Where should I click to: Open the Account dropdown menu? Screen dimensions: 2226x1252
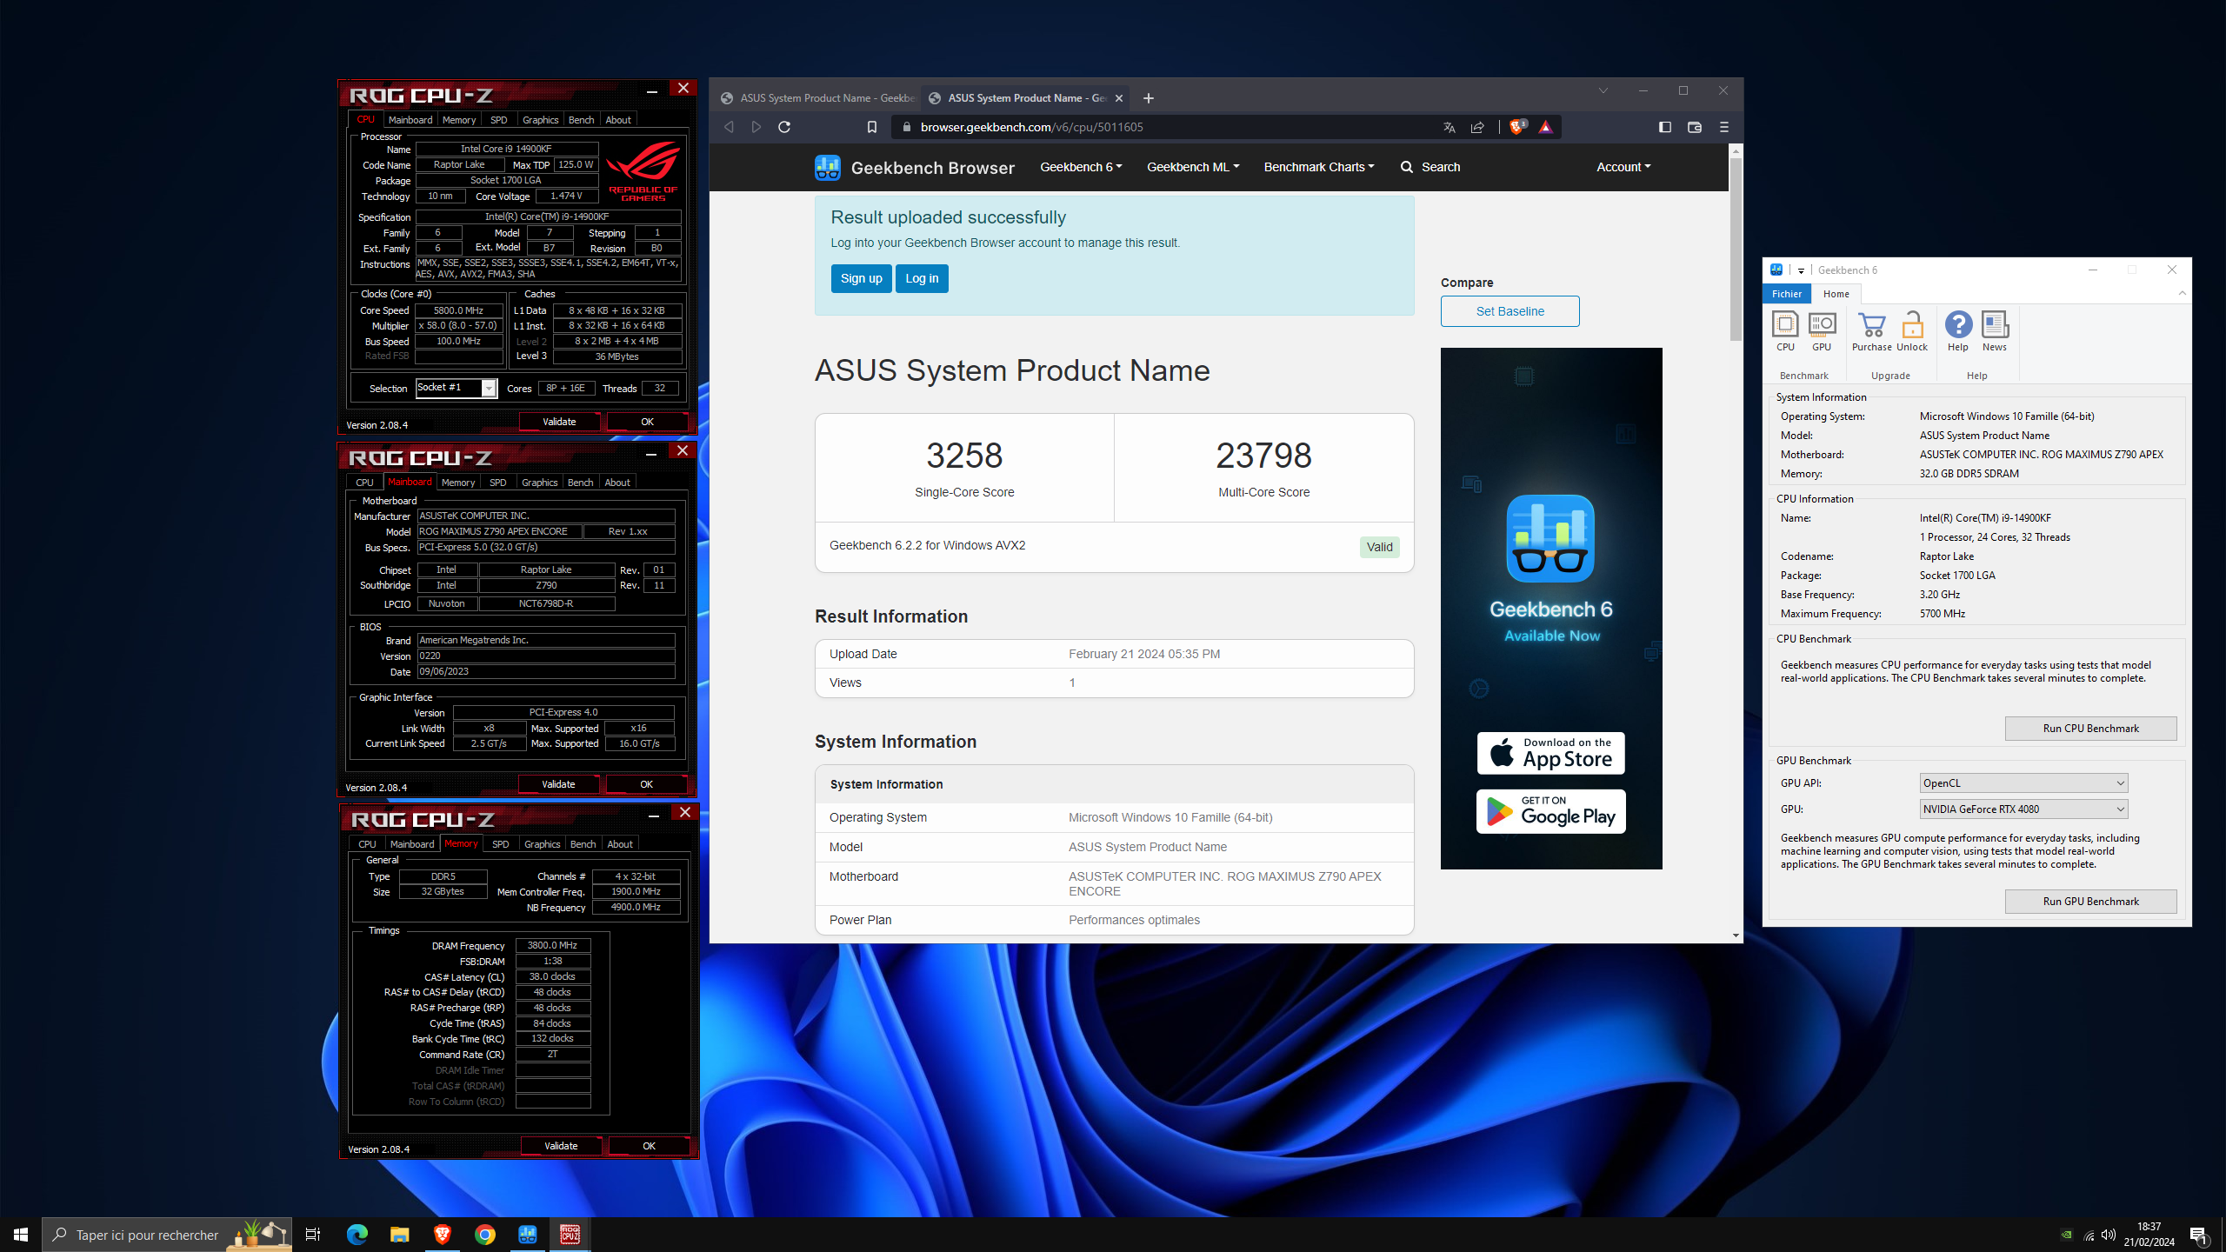(1623, 167)
